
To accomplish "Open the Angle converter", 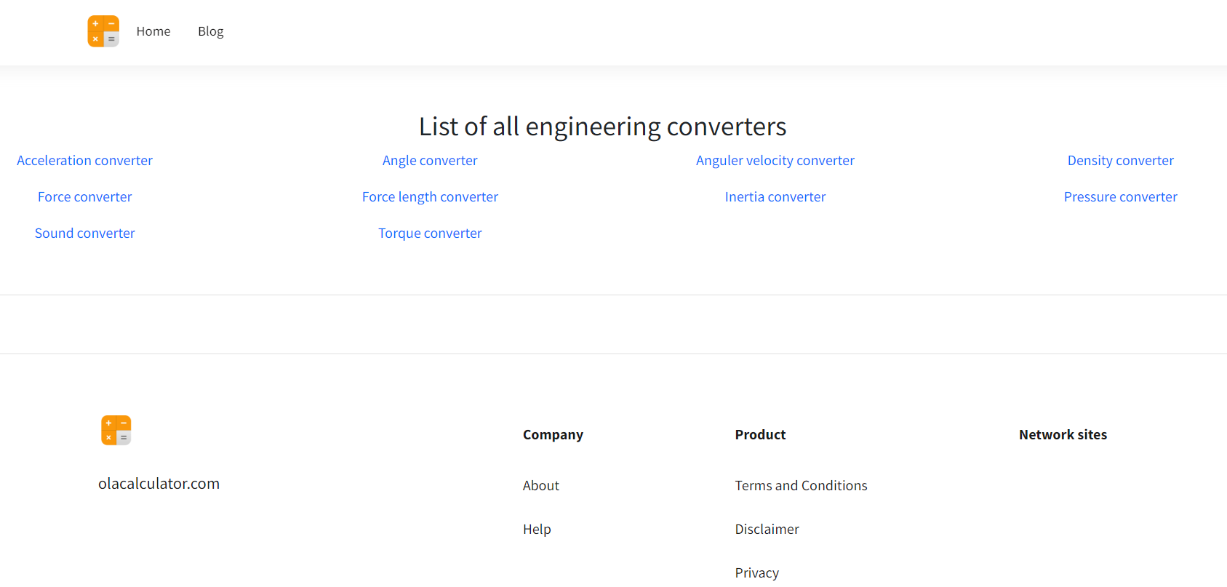I will coord(430,160).
